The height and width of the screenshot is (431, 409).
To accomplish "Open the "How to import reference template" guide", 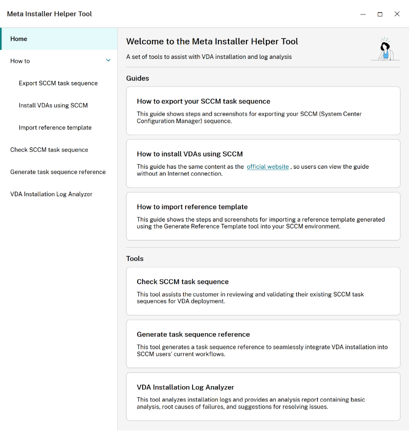I will tap(263, 216).
